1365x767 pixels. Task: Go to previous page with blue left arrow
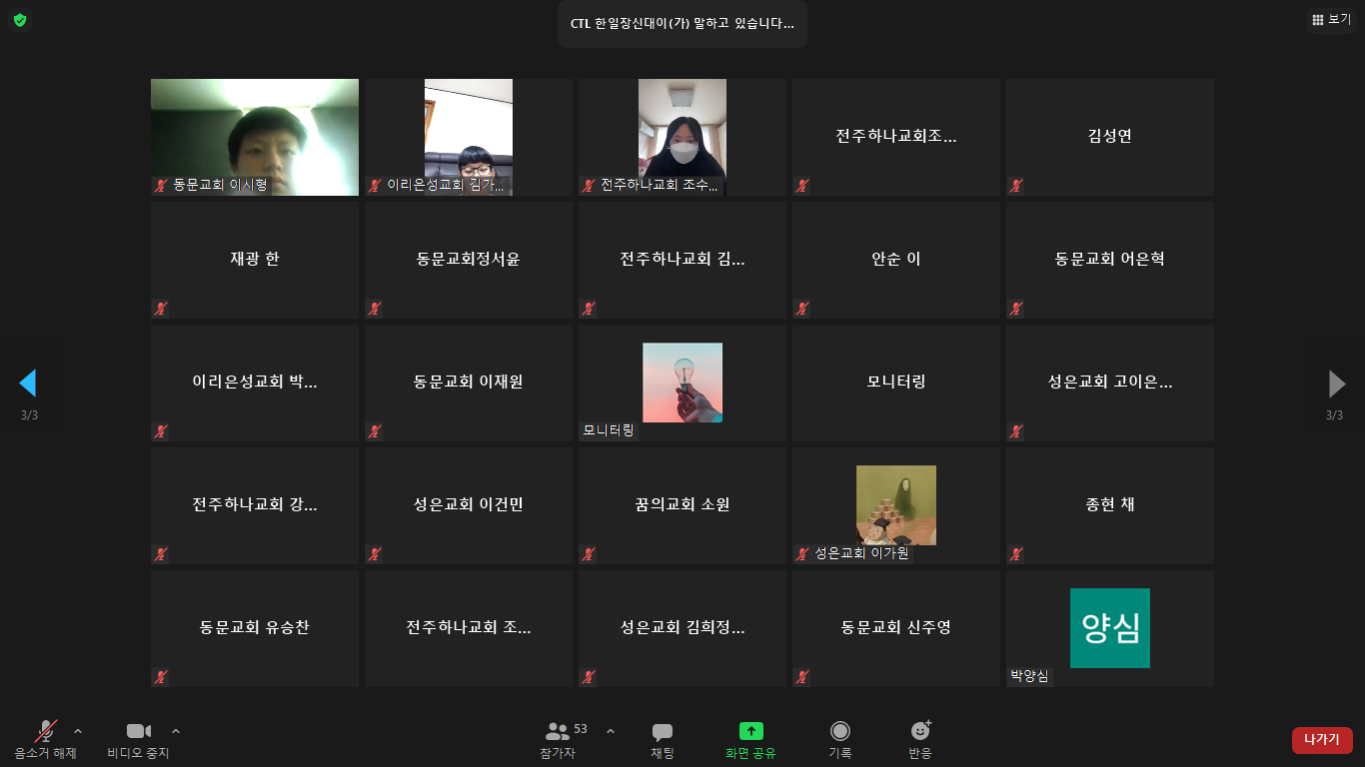tap(28, 383)
